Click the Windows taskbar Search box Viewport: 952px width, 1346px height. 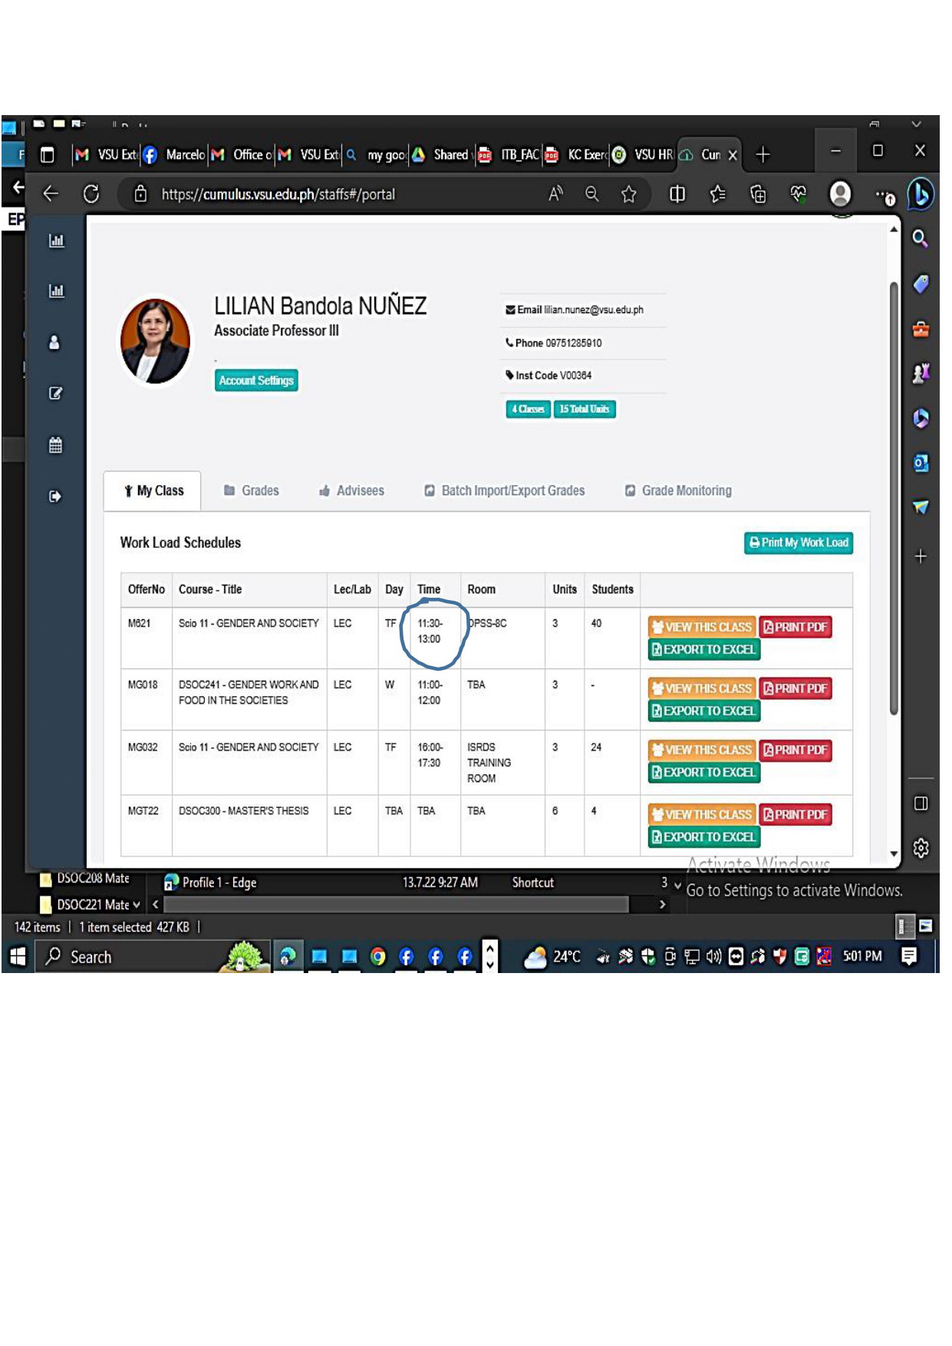coord(130,957)
